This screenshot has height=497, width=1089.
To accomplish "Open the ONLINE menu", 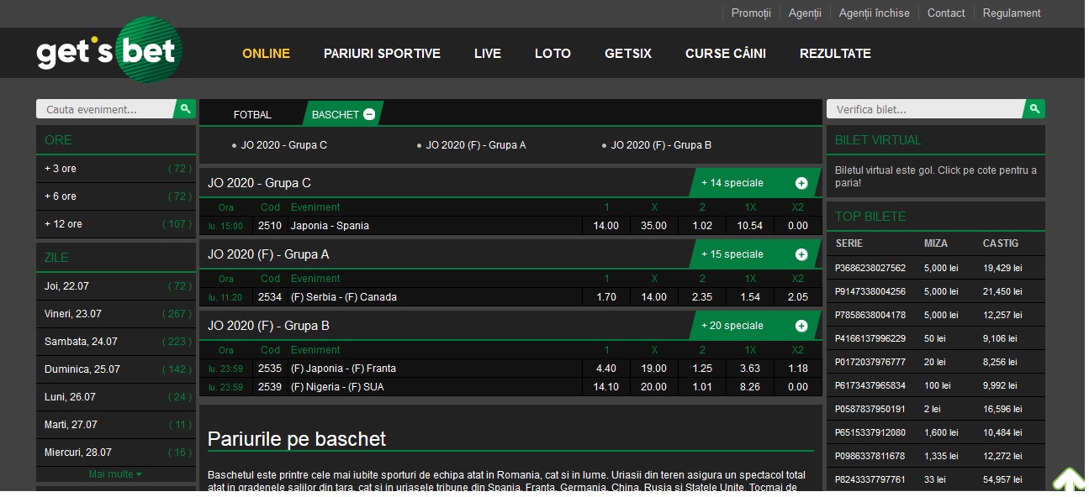I will (266, 54).
